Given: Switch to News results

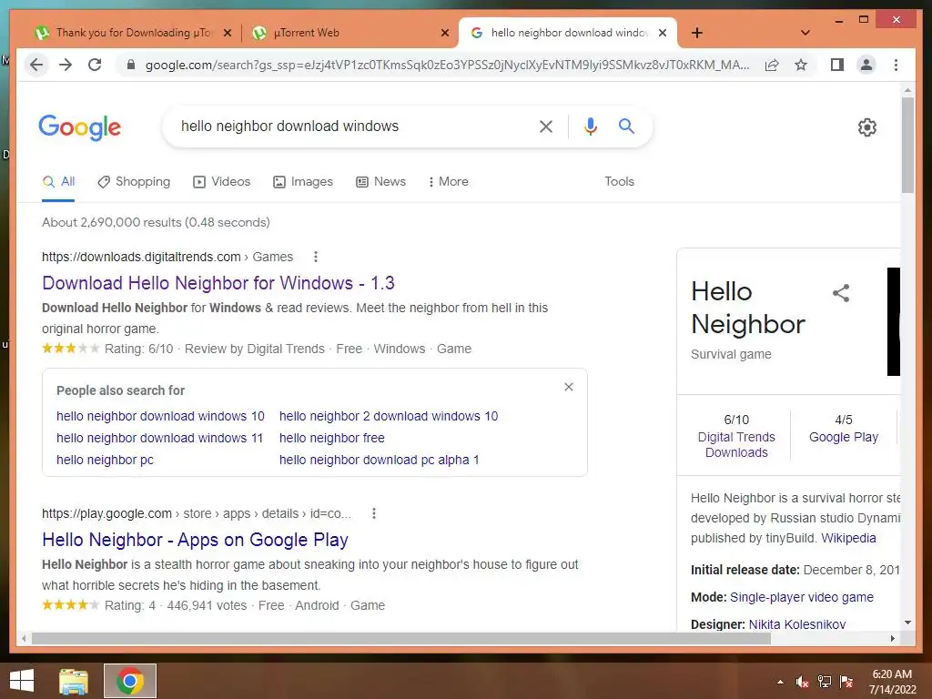Looking at the screenshot, I should [381, 182].
